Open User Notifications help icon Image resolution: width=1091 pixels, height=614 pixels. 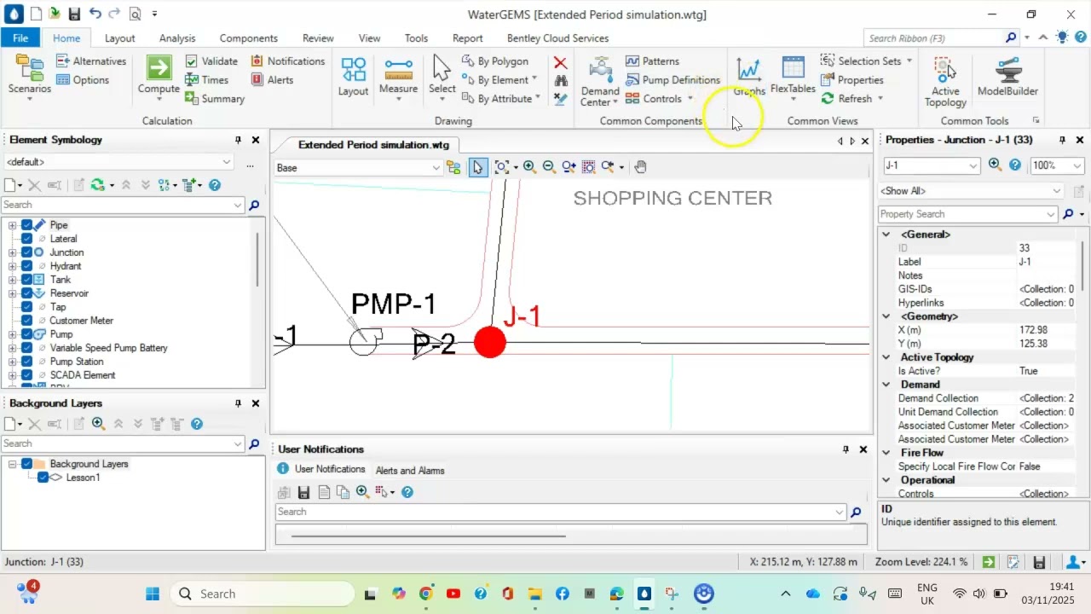tap(407, 492)
